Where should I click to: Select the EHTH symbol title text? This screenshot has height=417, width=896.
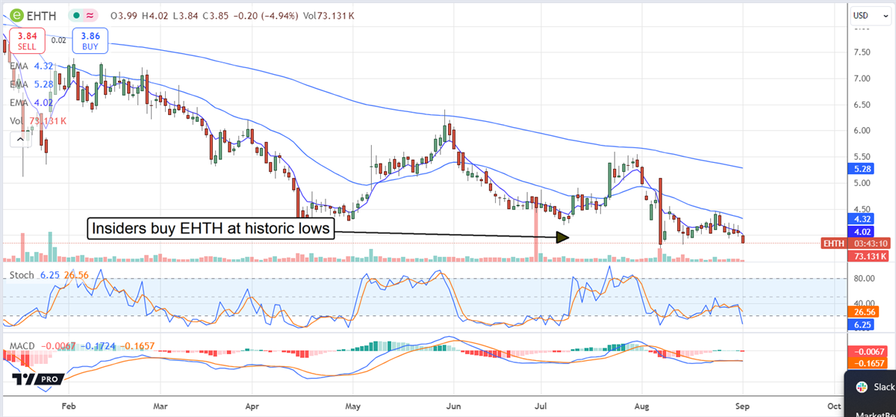[42, 15]
